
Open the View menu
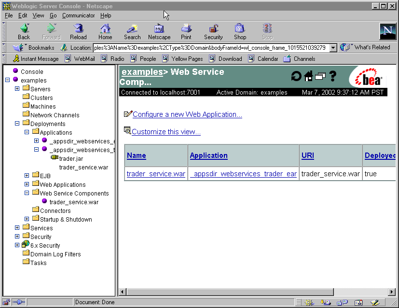tap(38, 15)
